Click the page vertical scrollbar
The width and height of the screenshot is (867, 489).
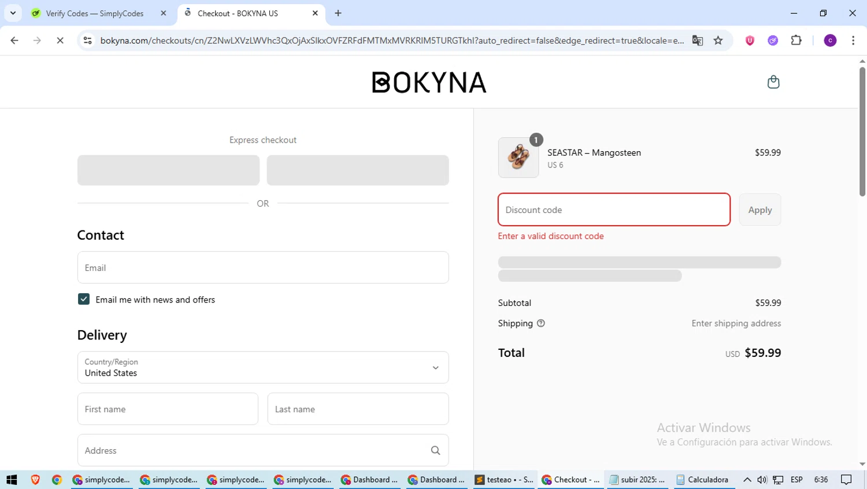point(862,132)
